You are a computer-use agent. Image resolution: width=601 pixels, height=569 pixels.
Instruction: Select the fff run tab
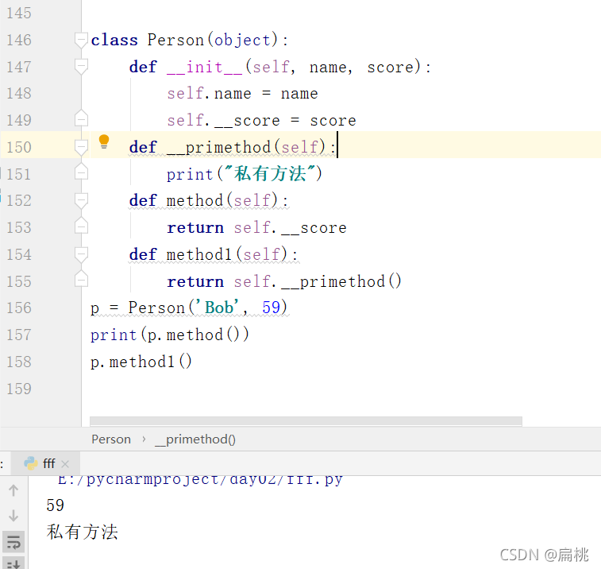click(x=45, y=463)
